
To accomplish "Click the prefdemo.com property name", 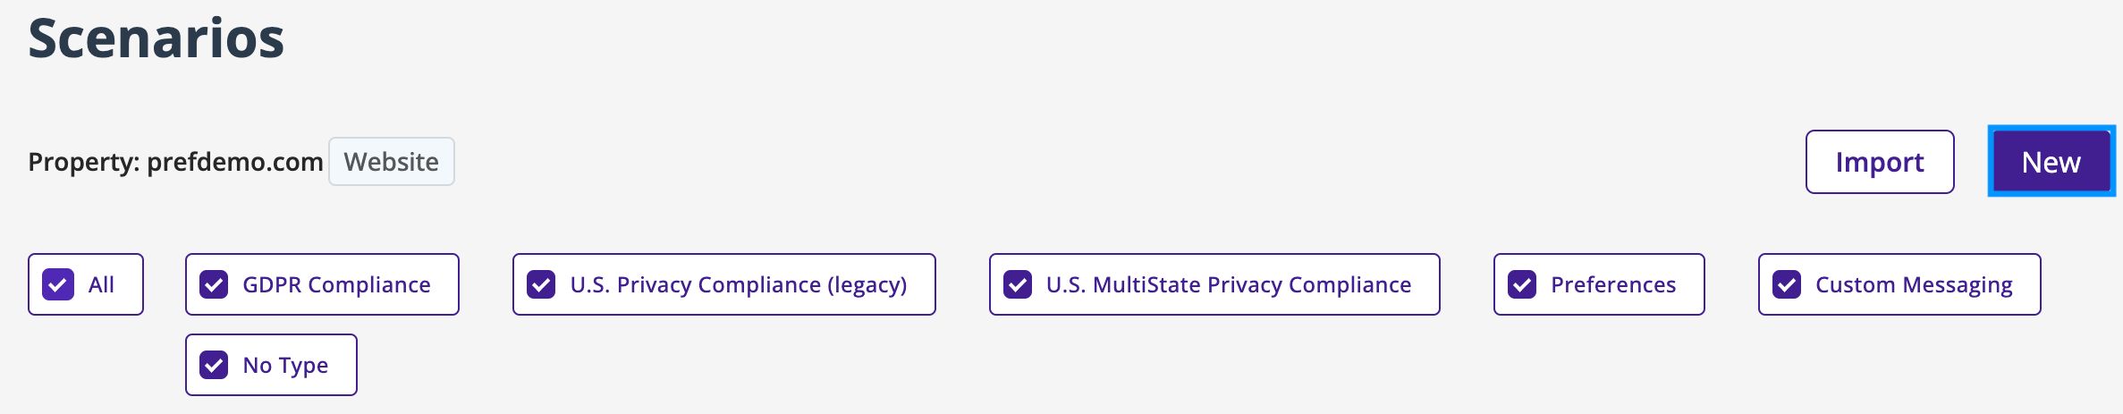I will point(235,162).
